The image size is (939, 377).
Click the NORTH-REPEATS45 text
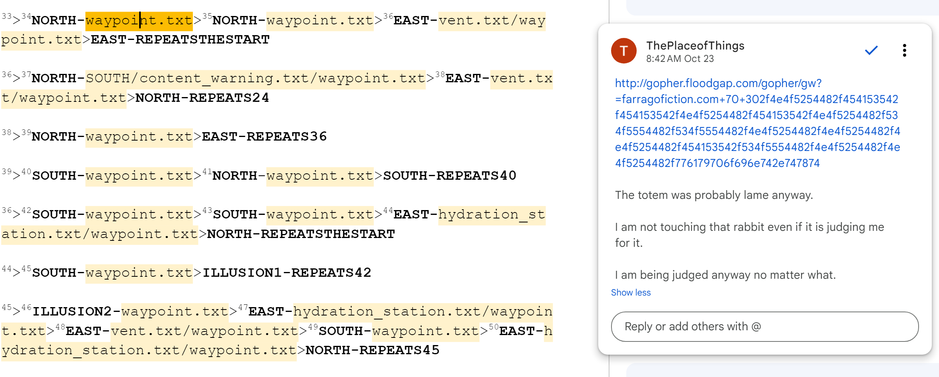[x=372, y=350]
